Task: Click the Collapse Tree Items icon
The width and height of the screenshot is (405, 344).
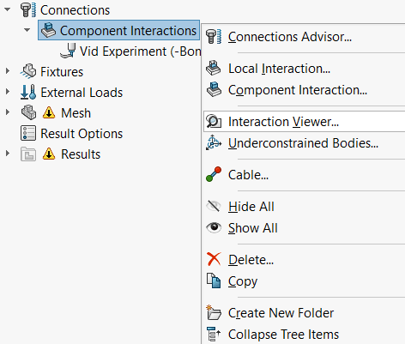Action: coord(214,334)
